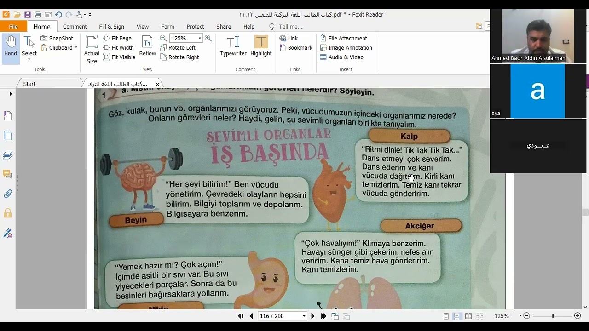Screen dimensions: 589x331
Task: Switch to facing pages view mode
Action: point(468,316)
